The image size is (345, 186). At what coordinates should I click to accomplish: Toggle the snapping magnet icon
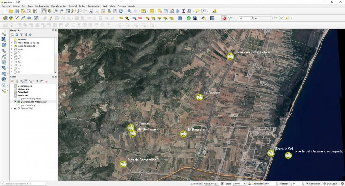click(224, 18)
